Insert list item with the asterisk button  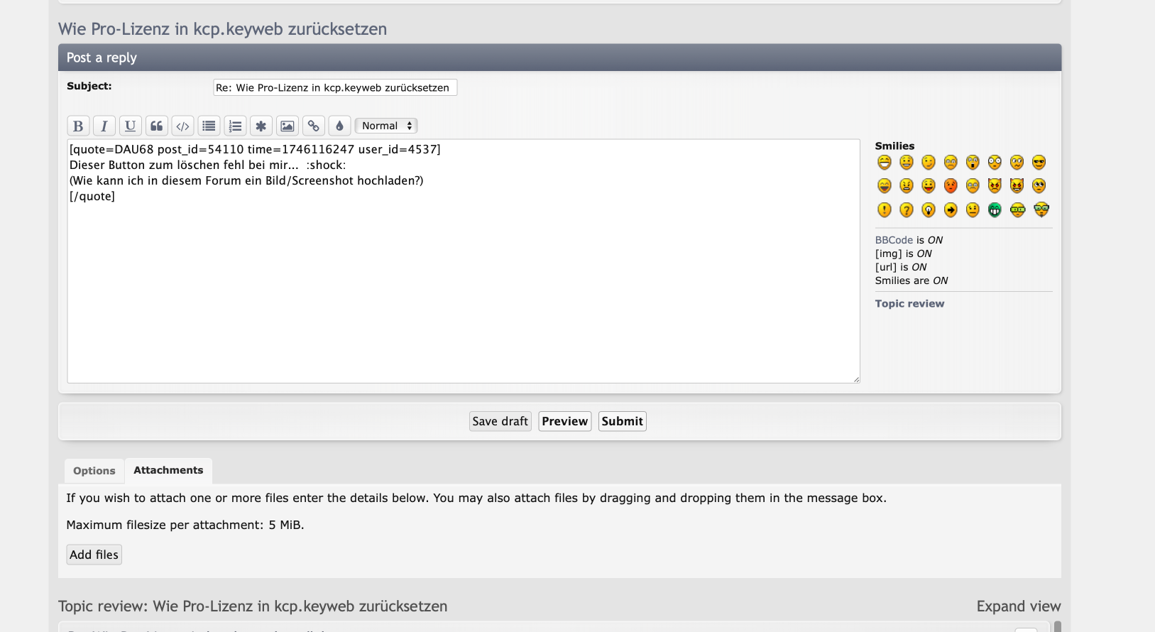(x=261, y=126)
